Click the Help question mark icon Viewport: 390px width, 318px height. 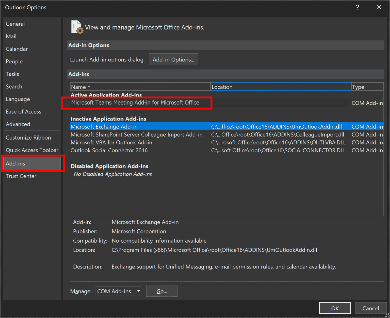click(x=357, y=7)
